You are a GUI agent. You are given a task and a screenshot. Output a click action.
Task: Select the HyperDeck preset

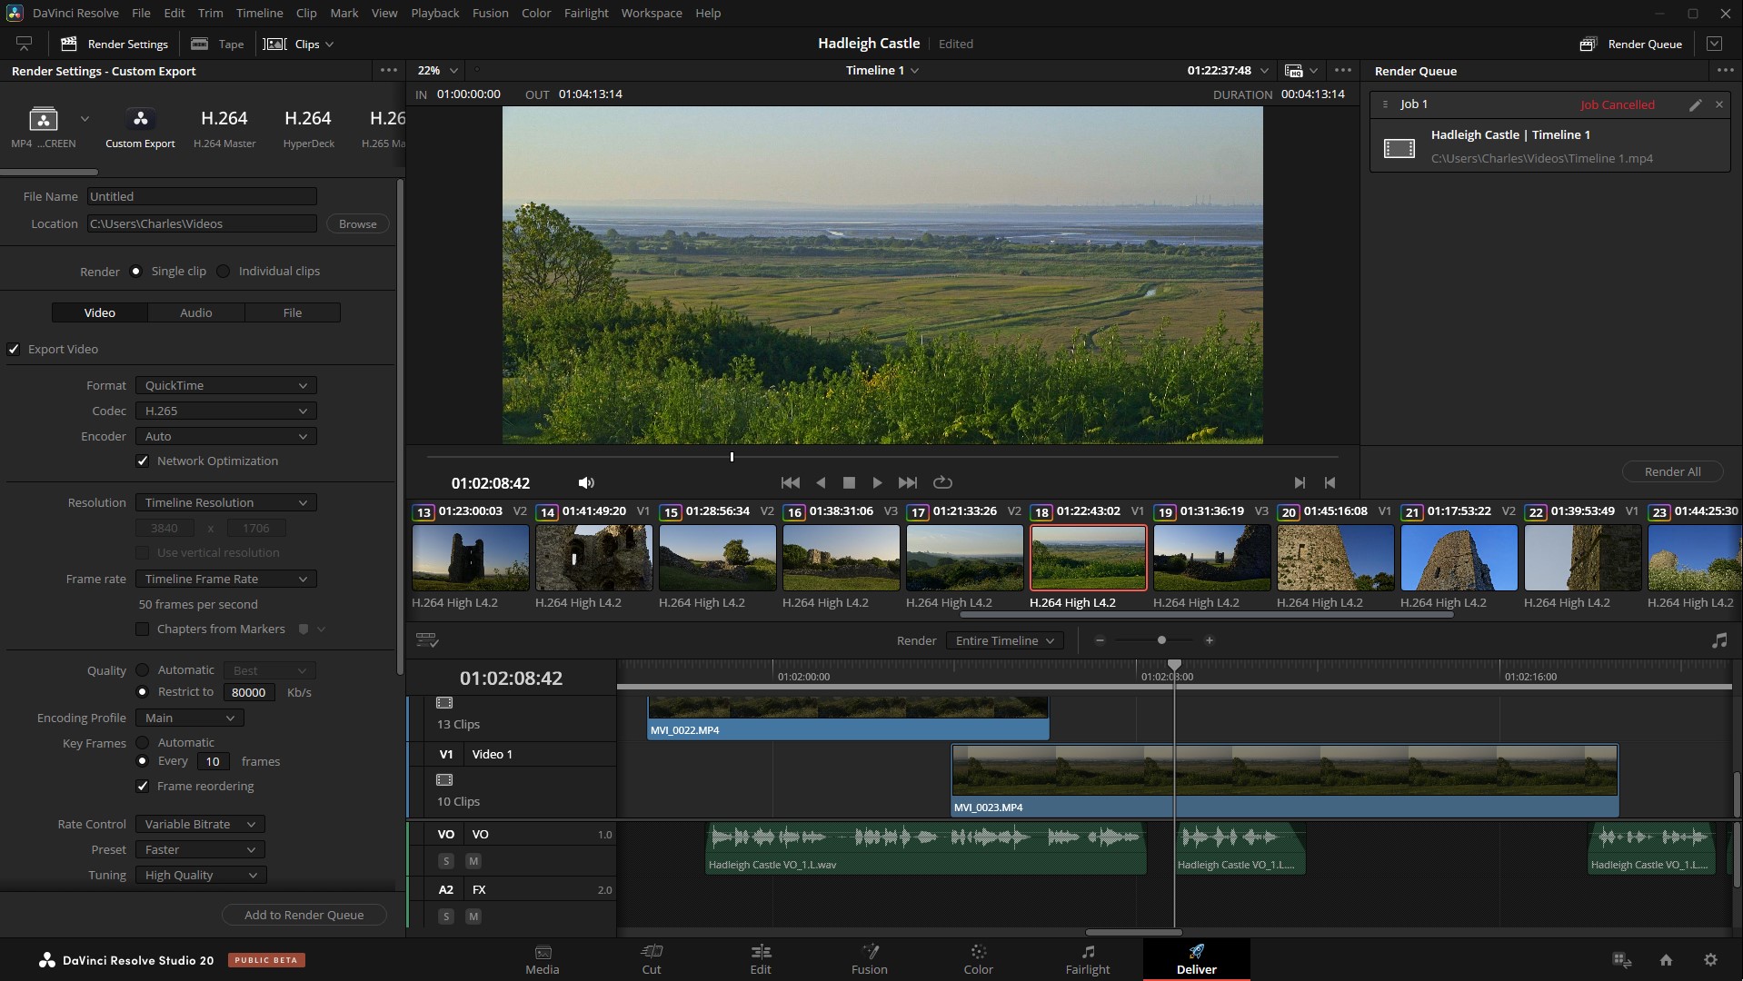coord(309,128)
